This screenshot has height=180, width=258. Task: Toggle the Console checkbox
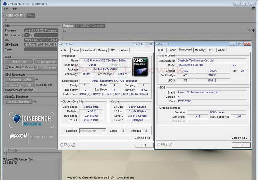pyautogui.click(x=5, y=150)
